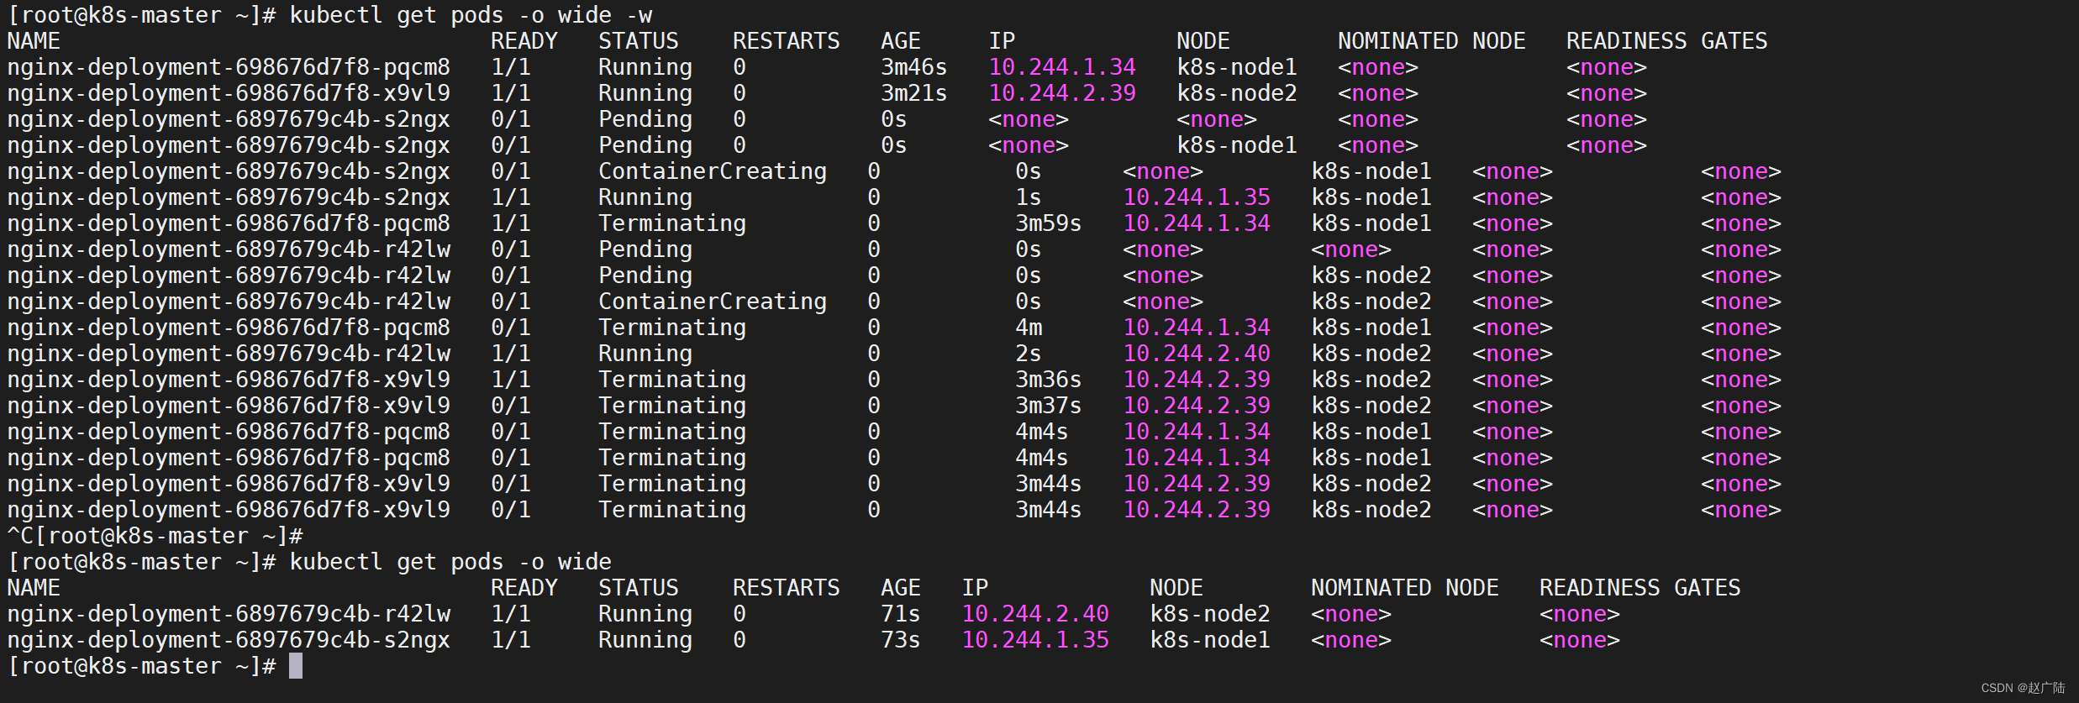Select age value 1s
The height and width of the screenshot is (703, 2079).
[1029, 197]
